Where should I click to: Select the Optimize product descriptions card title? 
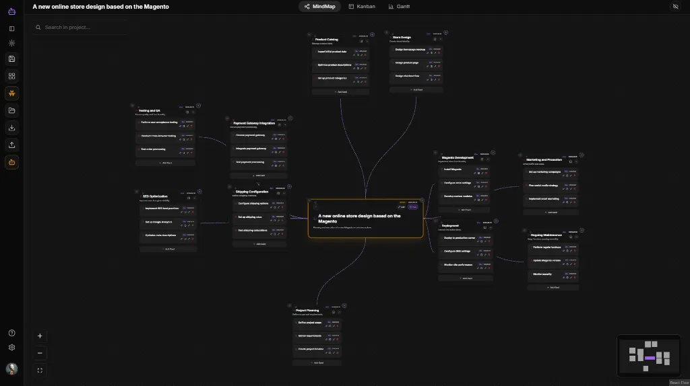334,65
